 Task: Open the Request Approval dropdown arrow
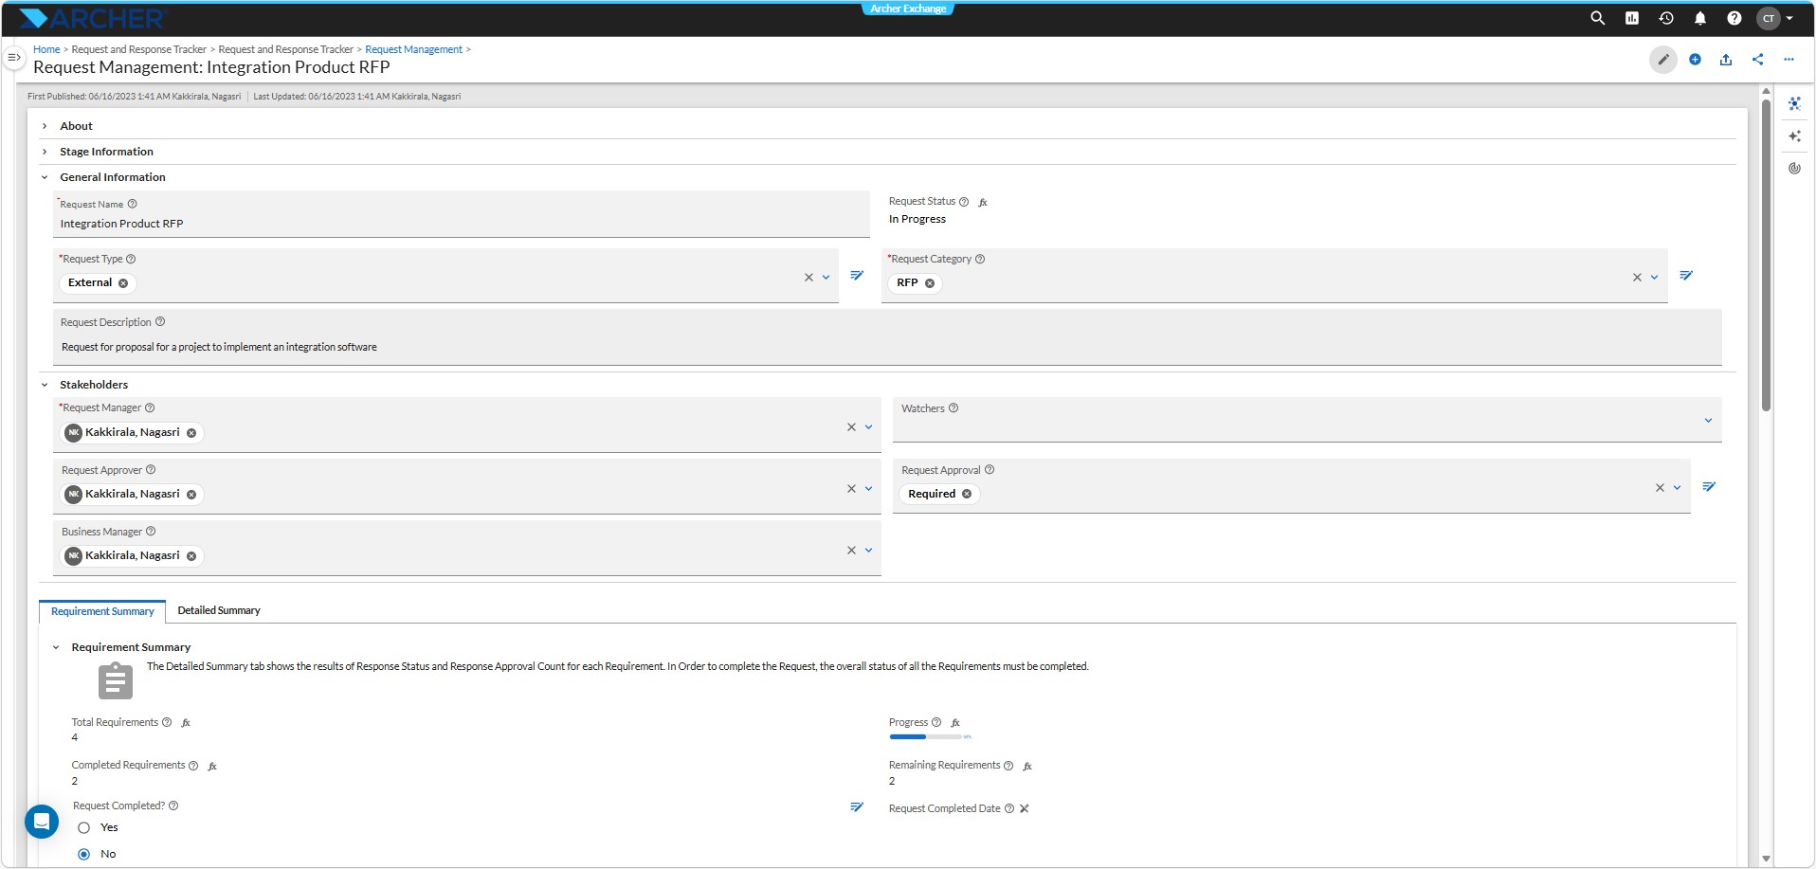point(1677,488)
